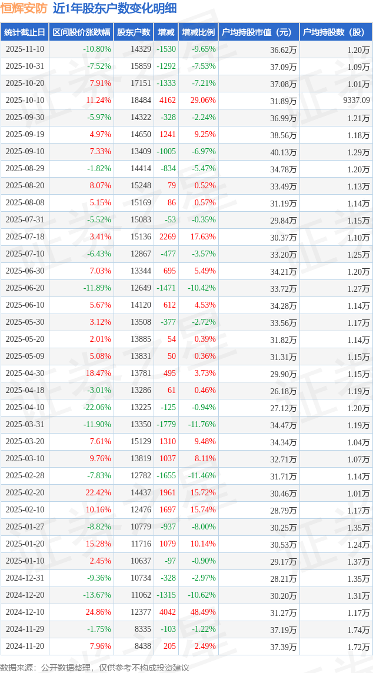The image size is (373, 673).
Task: Click the -22.06% price change cell
Action: (96, 408)
